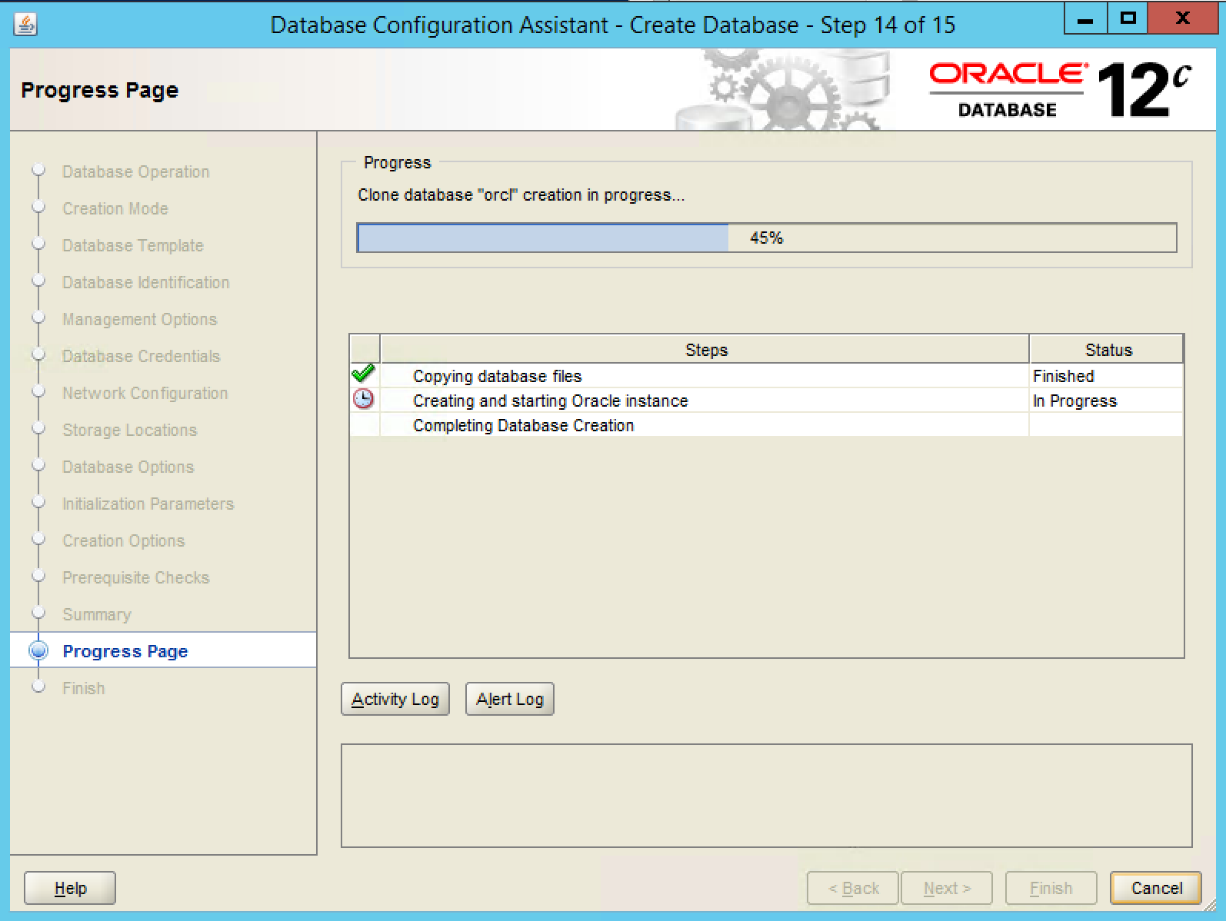The width and height of the screenshot is (1226, 921).
Task: Select Creation Mode step in sidebar
Action: pos(115,208)
